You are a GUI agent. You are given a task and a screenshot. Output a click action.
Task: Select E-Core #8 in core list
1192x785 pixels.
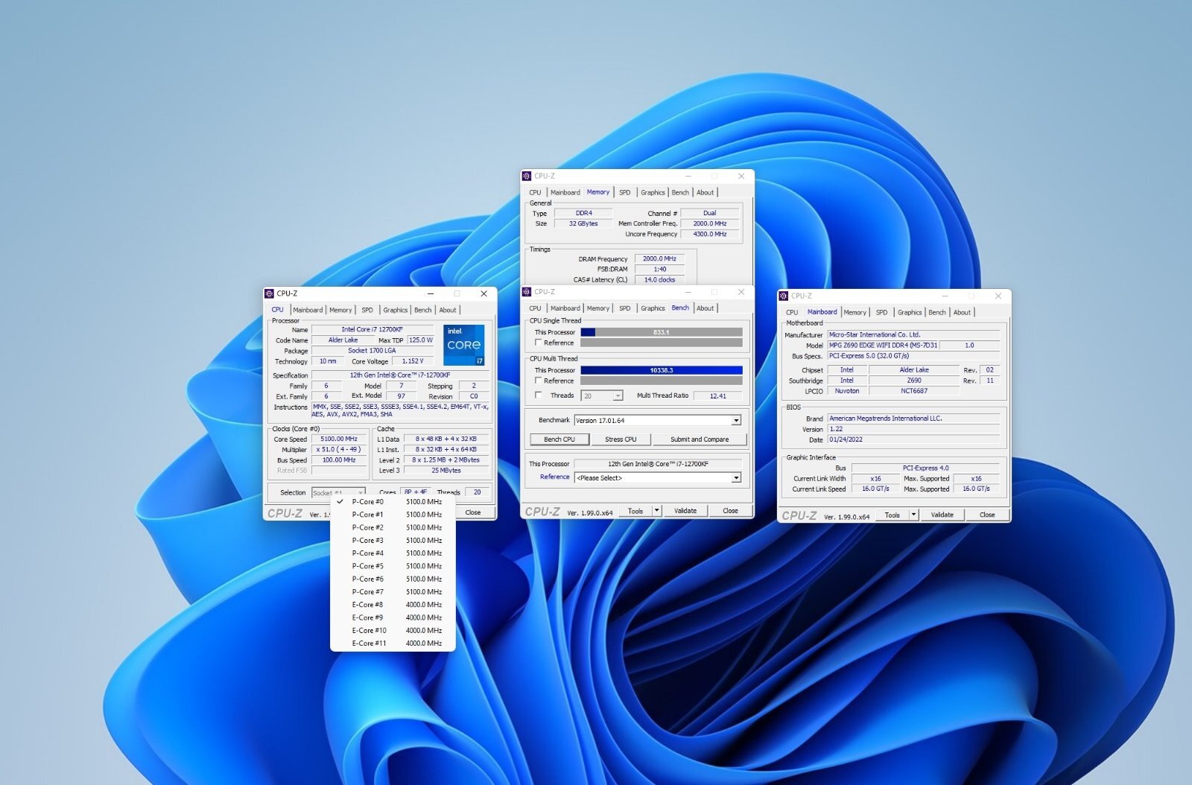tap(393, 605)
